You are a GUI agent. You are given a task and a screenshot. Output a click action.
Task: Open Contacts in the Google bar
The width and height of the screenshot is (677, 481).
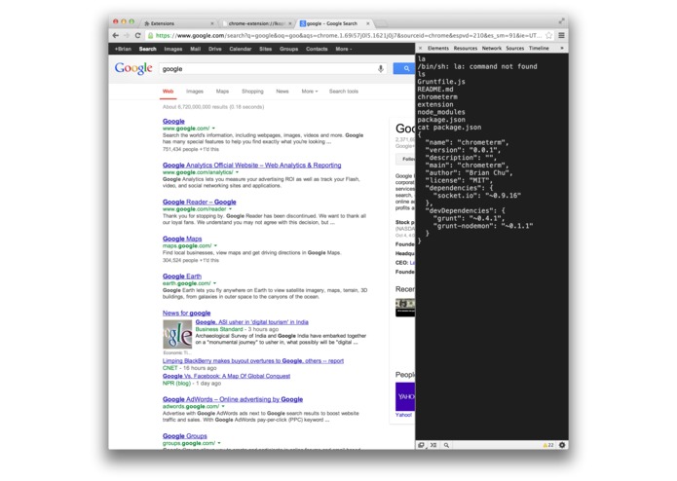317,49
